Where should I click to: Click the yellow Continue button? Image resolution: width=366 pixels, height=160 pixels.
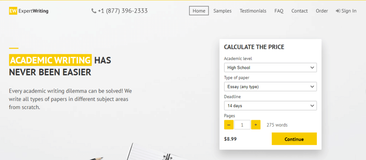294,139
